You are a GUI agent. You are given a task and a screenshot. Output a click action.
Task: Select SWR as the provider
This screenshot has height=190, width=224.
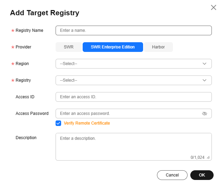tap(69, 47)
